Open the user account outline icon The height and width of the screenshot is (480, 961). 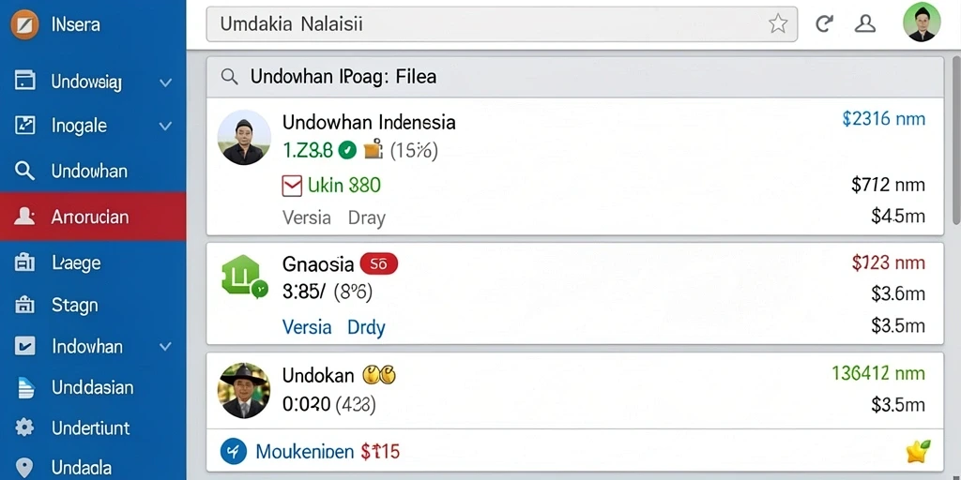click(x=864, y=23)
